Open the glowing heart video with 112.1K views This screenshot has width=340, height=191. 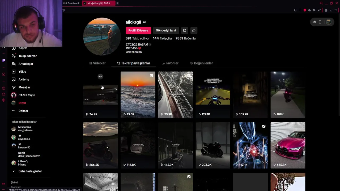[250, 145]
